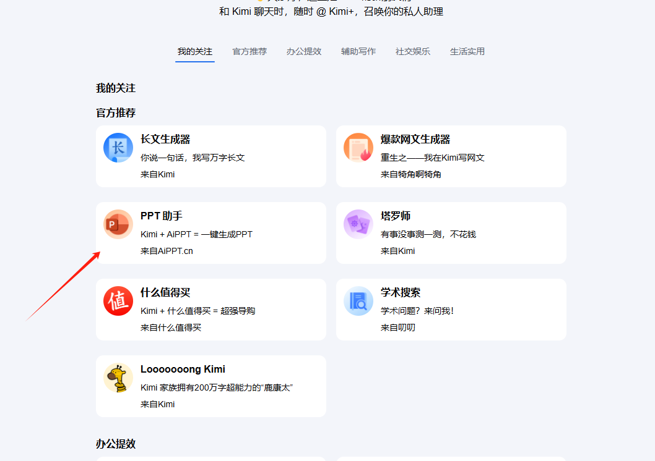
Task: Click the 官方推荐 section heading
Action: (116, 113)
